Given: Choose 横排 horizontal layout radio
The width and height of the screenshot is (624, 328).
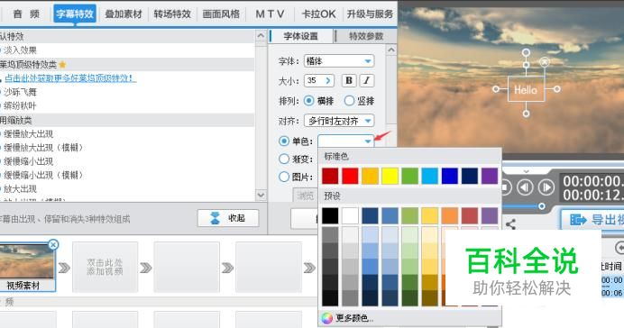Looking at the screenshot, I should (308, 101).
